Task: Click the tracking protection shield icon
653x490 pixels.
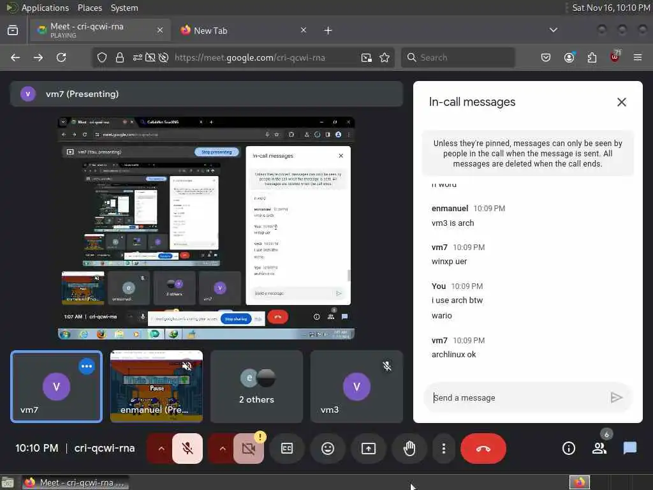Action: pyautogui.click(x=101, y=57)
